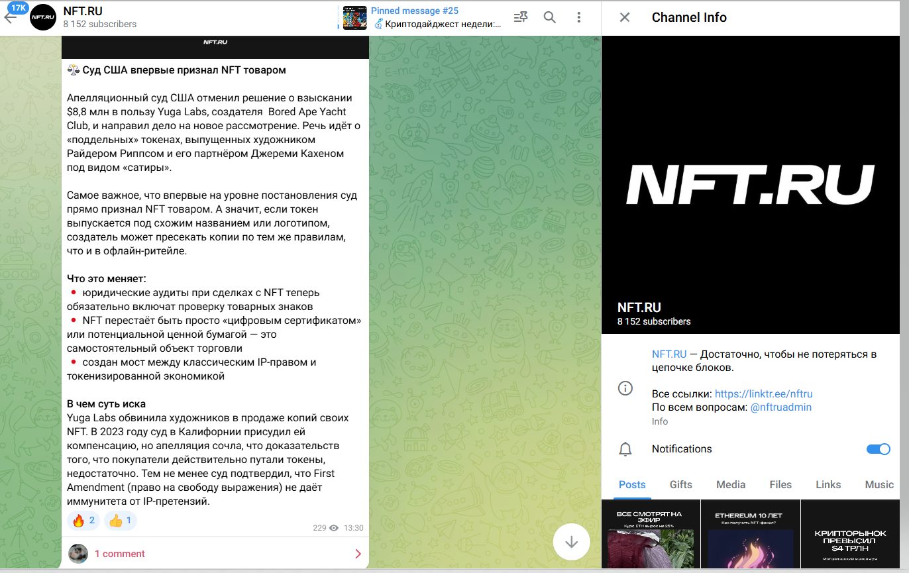Switch to the Files tab

(x=780, y=485)
